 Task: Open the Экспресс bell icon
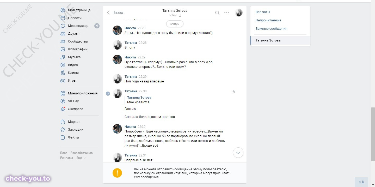coord(63,109)
